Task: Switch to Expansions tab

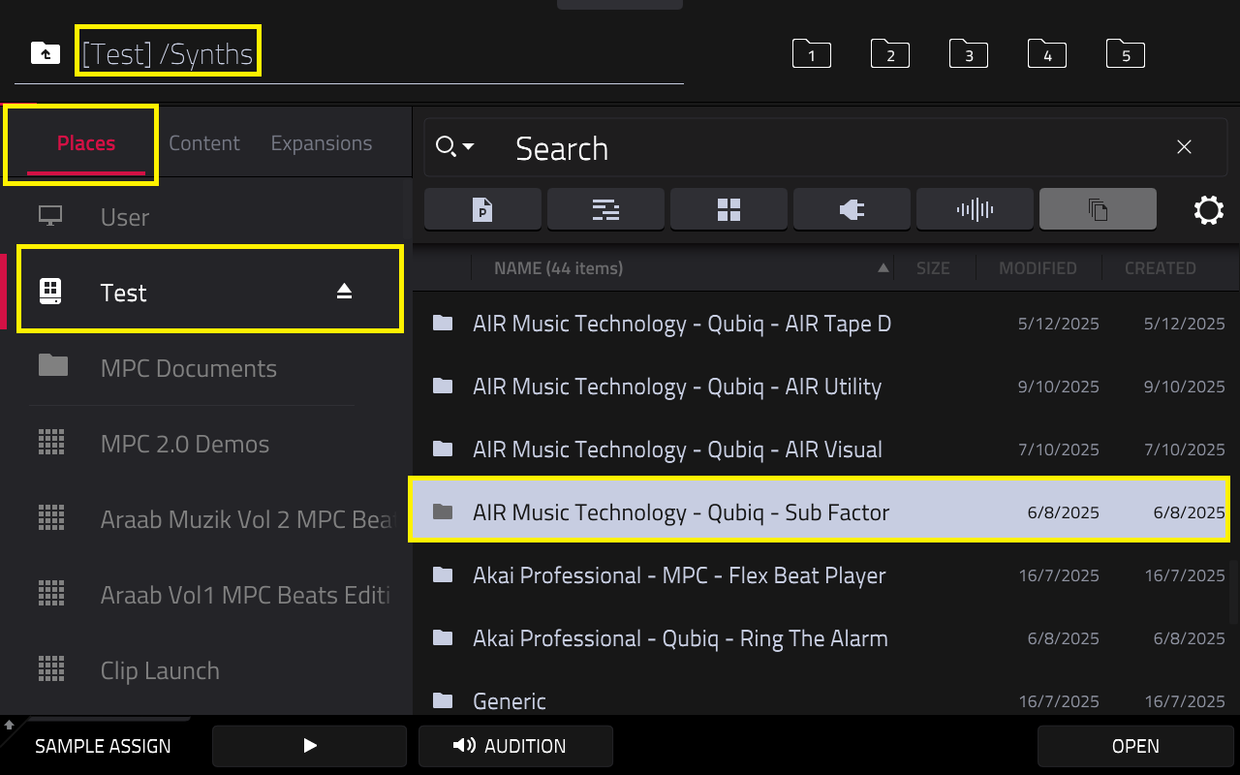Action: click(322, 143)
